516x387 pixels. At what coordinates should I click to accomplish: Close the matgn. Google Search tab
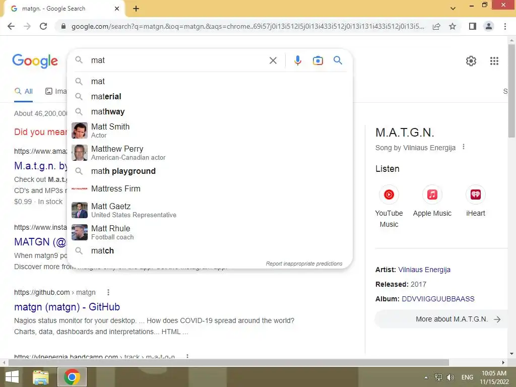[x=117, y=9]
